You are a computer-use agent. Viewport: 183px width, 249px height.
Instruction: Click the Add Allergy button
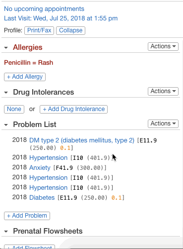pyautogui.click(x=25, y=77)
